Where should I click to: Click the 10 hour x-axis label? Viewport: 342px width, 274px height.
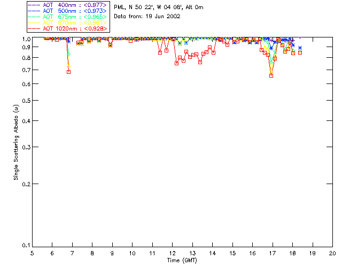click(x=132, y=253)
